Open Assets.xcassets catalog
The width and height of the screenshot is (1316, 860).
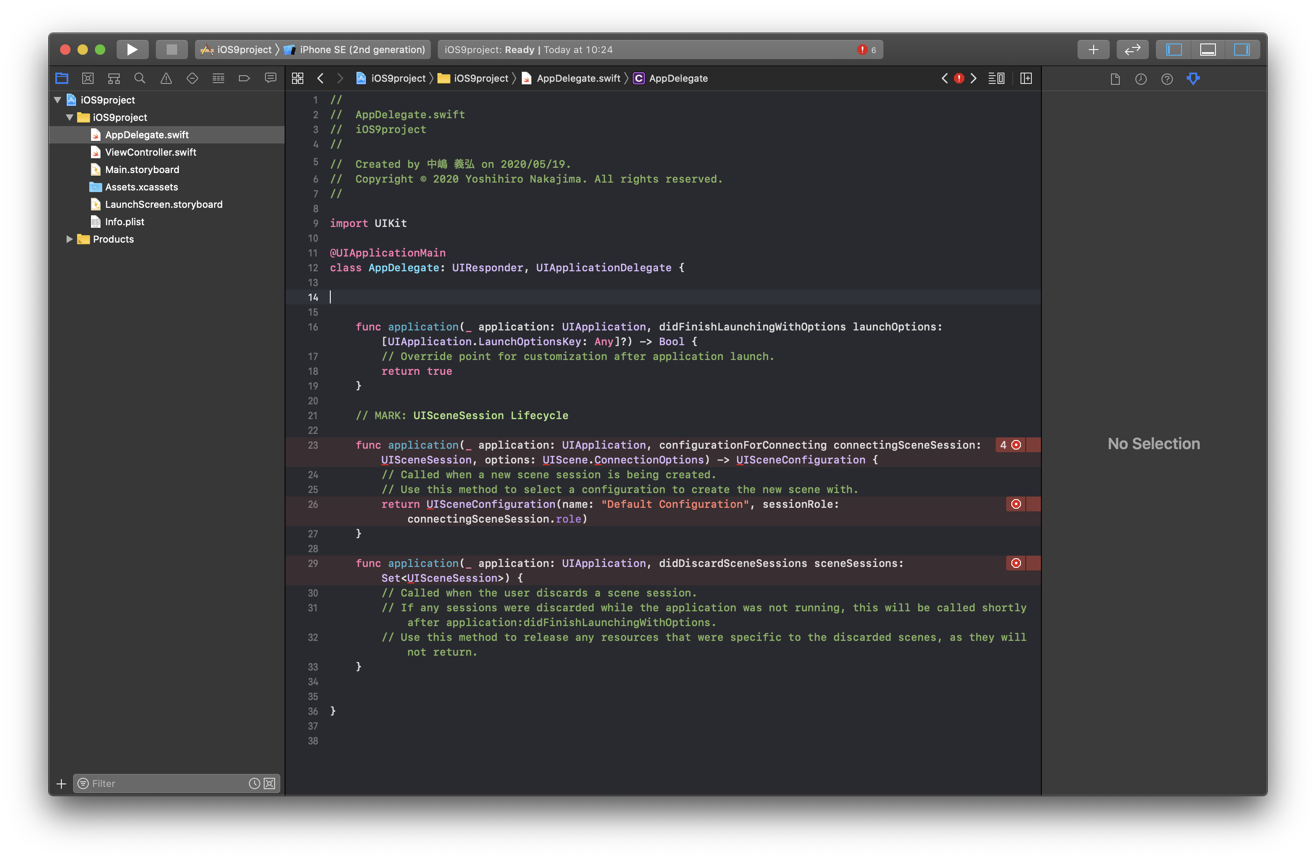[x=166, y=187]
